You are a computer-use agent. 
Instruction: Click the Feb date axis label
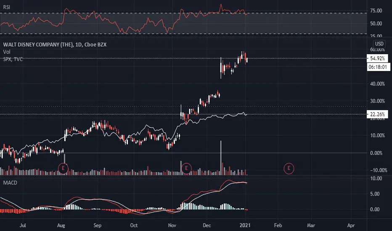pos(278,225)
